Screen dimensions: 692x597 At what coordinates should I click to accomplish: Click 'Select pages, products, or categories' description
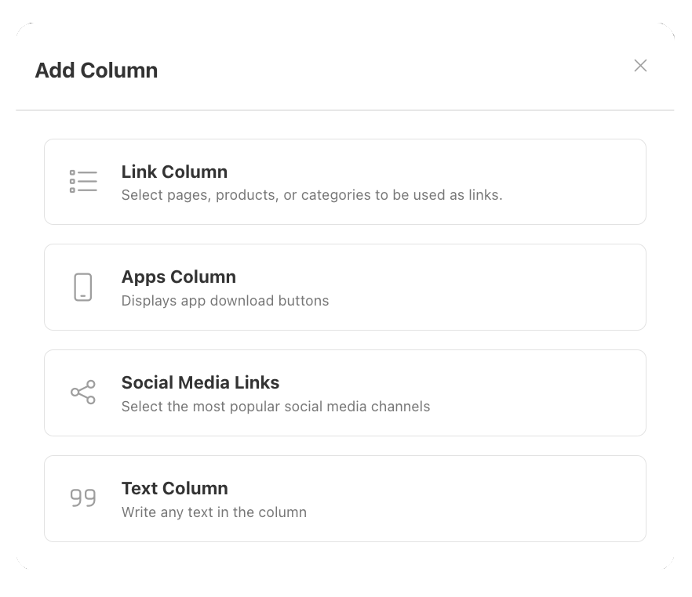coord(312,195)
